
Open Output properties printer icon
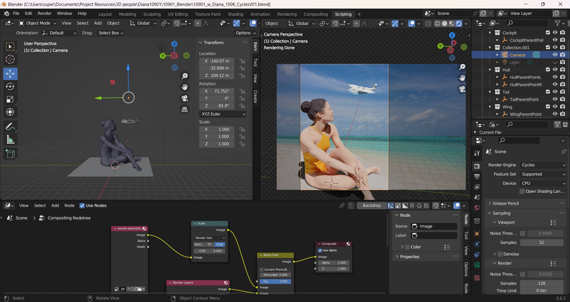coord(477,176)
